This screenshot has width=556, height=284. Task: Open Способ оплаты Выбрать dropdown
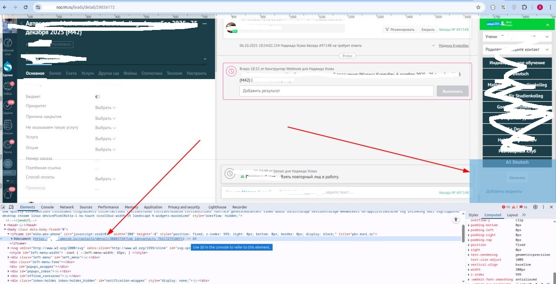tap(106, 179)
